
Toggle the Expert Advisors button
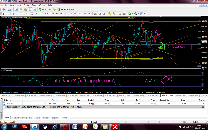tap(66, 9)
